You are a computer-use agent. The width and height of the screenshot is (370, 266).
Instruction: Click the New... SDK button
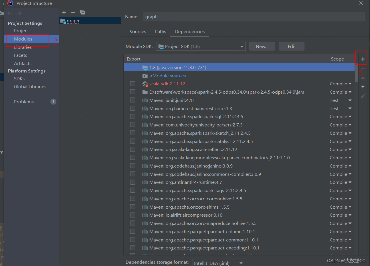[x=262, y=47]
